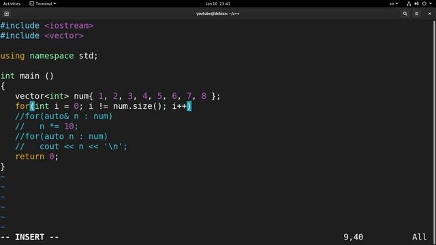Open the terminal search icon
Screen dimensions: 436x245
[x=405, y=14]
